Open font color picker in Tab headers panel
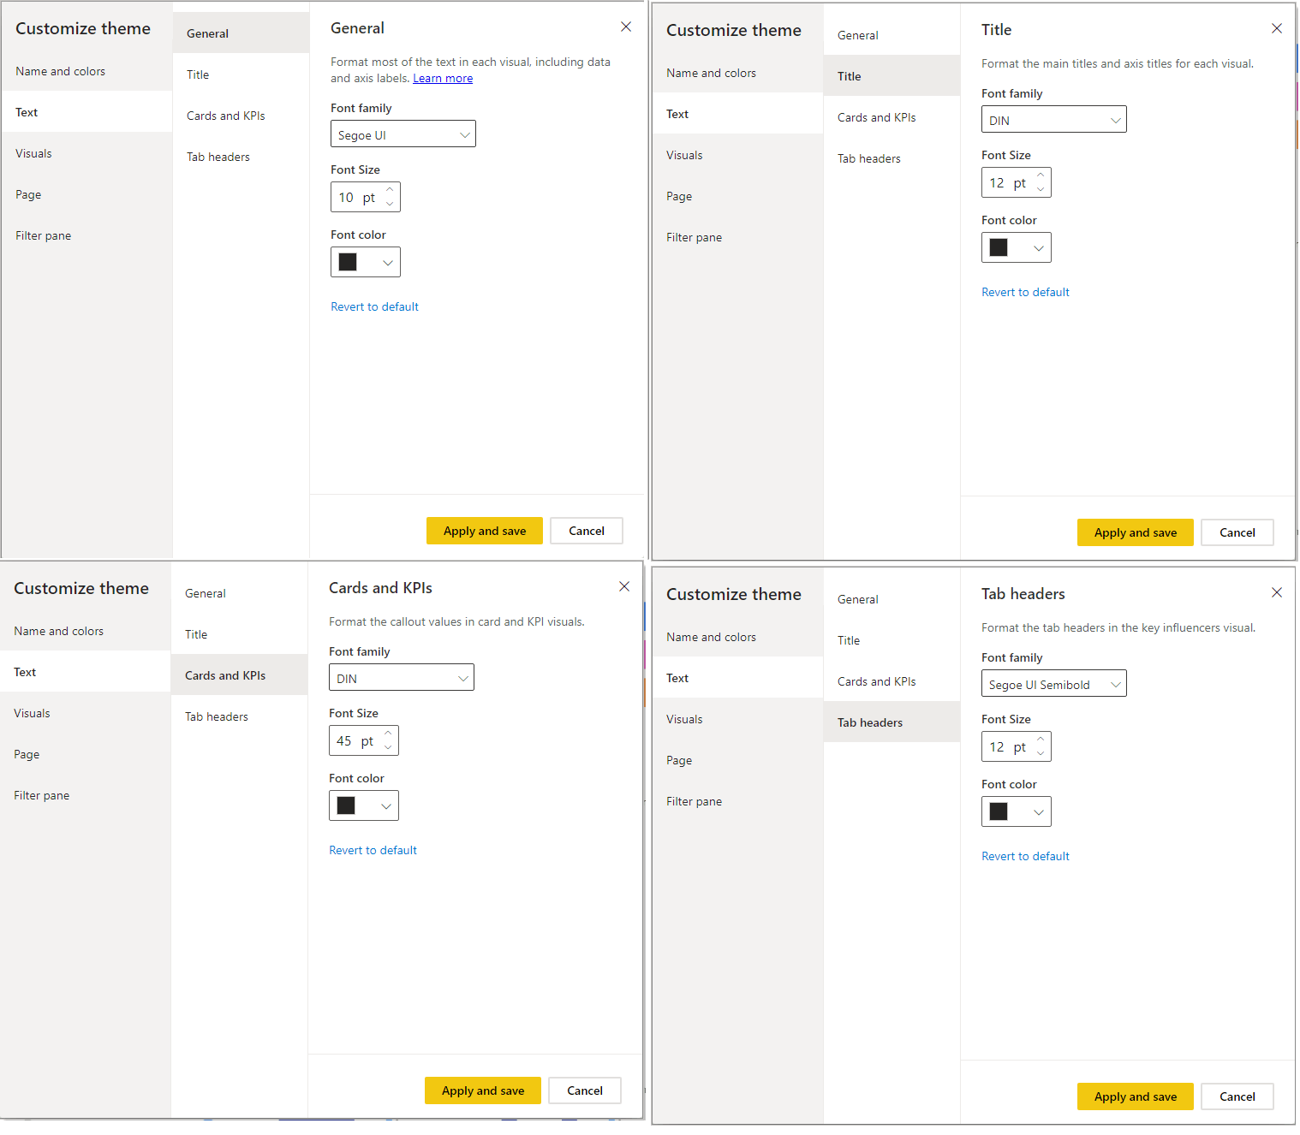Viewport: 1300px width, 1135px height. coord(1016,811)
